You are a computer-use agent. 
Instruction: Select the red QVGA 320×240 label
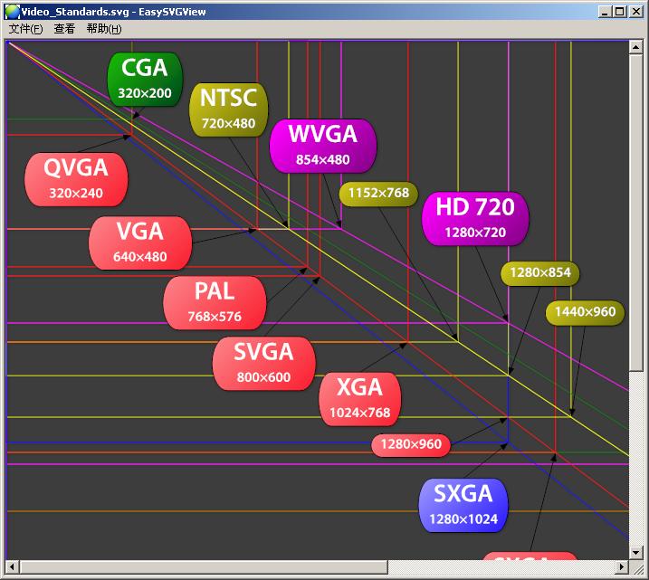76,177
